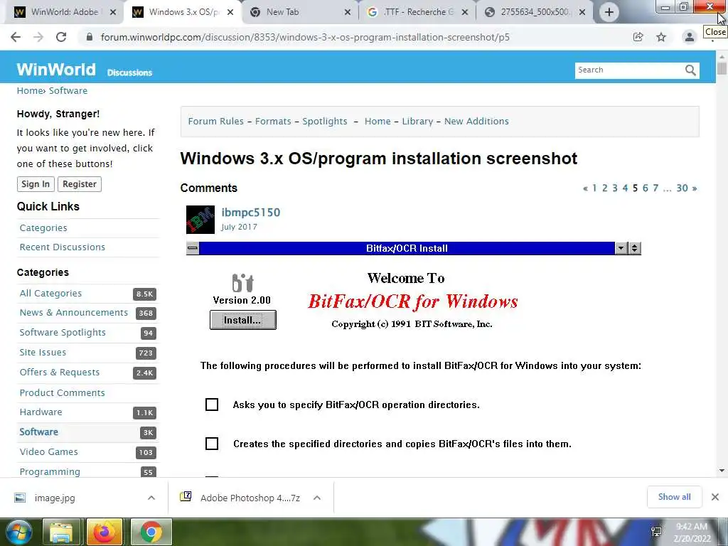Open ibmpc5150's IBM avatar
This screenshot has height=546, width=728.
tap(200, 220)
